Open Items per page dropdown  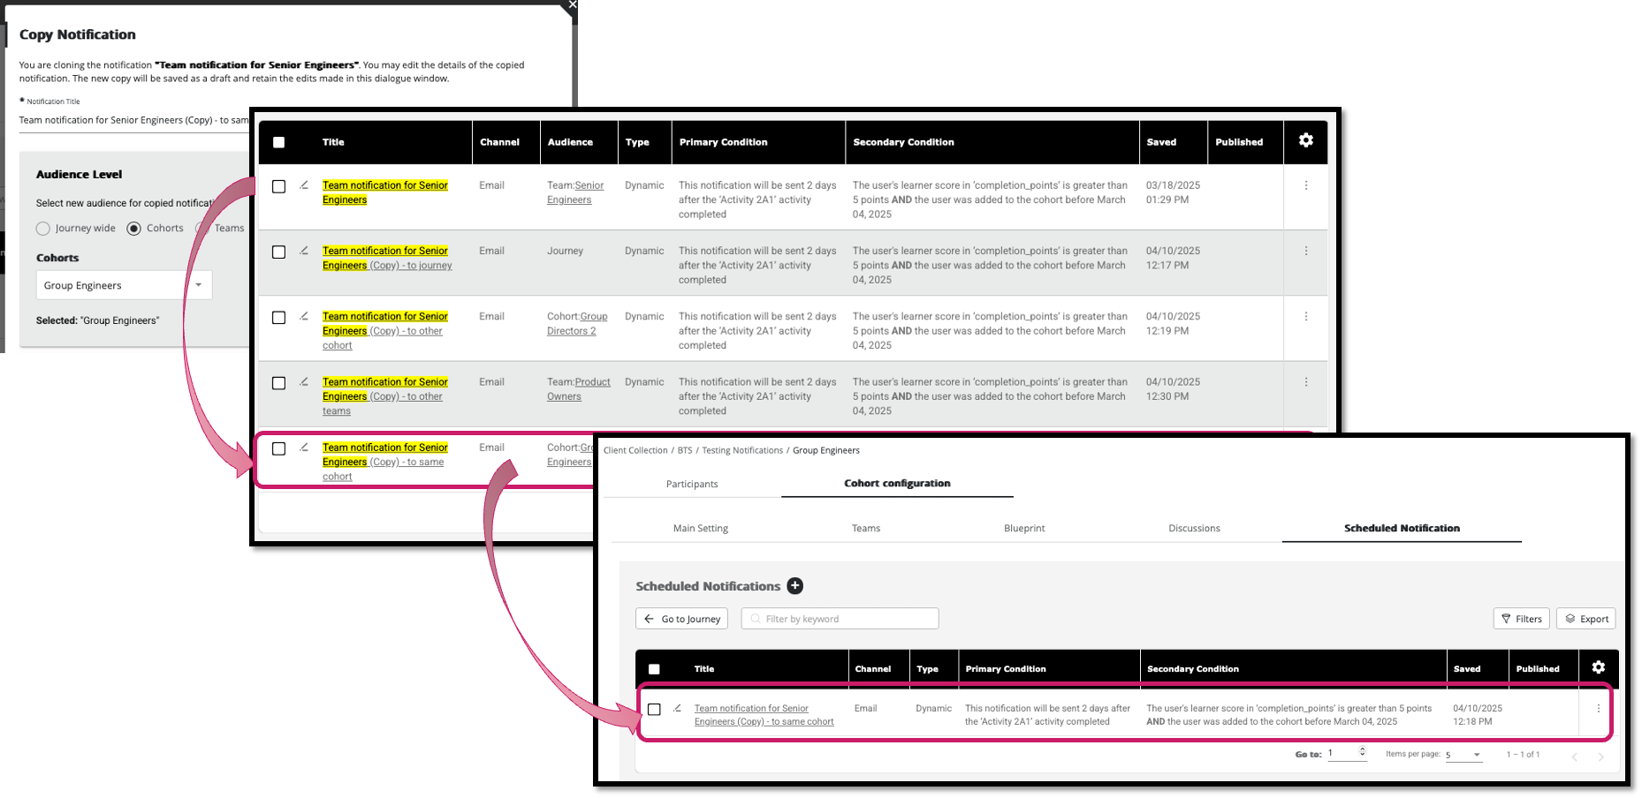[x=1463, y=755]
